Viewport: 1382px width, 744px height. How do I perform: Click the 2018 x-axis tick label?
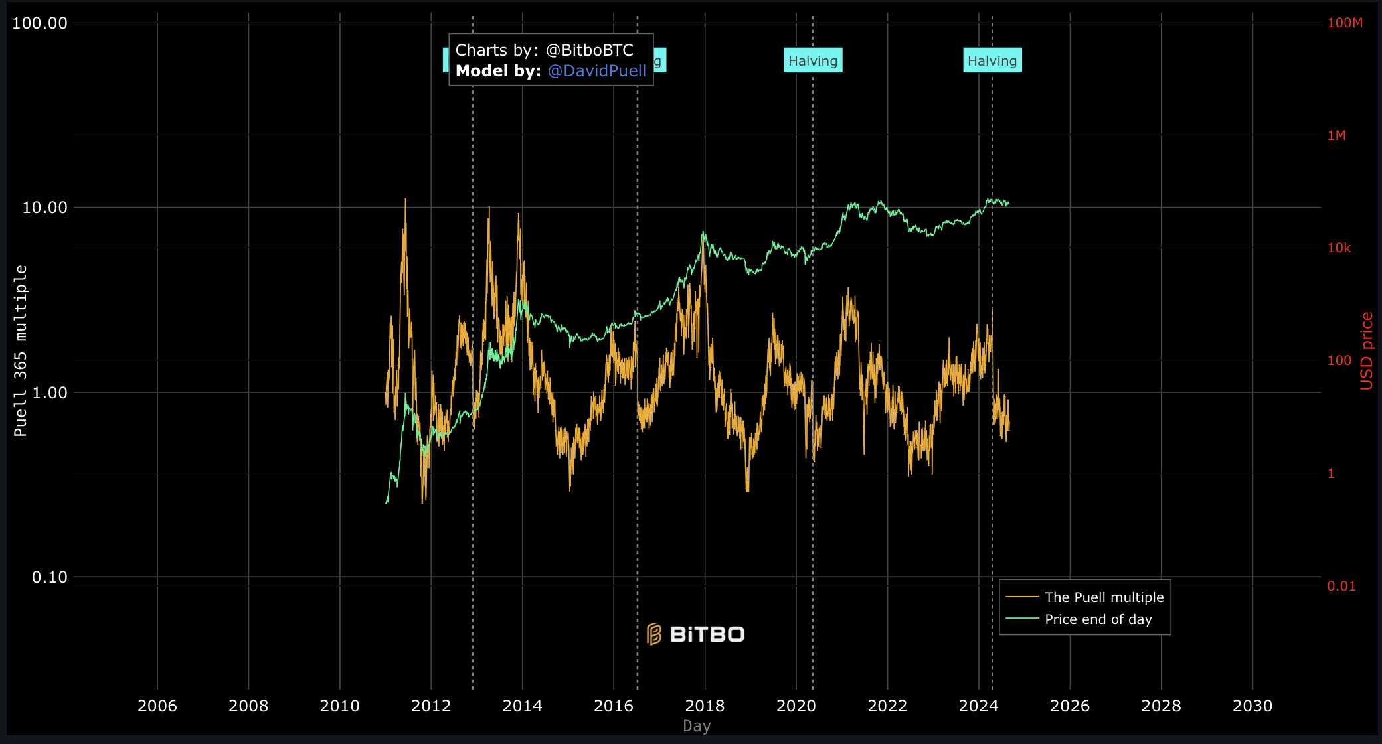click(x=705, y=706)
